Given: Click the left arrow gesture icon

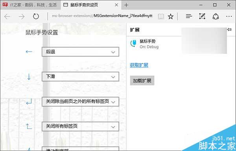Looking at the screenshot, I should pos(29,52).
